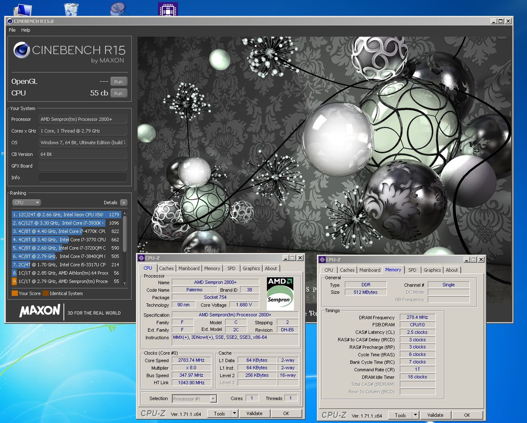Click OK in left CPU-Z window
The width and height of the screenshot is (527, 423).
point(286,414)
